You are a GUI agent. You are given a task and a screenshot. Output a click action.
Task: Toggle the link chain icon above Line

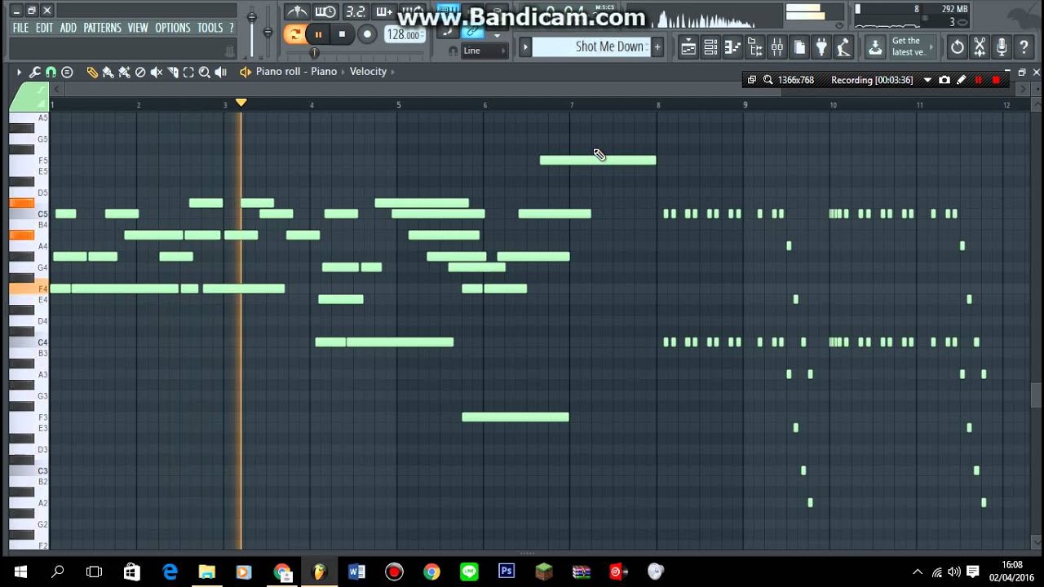pos(473,33)
